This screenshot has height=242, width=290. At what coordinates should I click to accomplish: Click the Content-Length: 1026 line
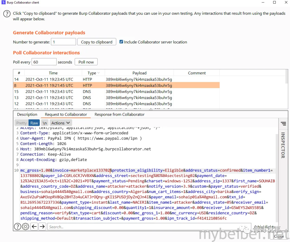[43, 144]
